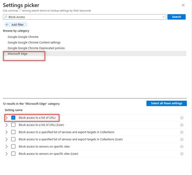Click info icon for Block access to sensors on specific sites
The image size is (192, 175).
(x=182, y=147)
